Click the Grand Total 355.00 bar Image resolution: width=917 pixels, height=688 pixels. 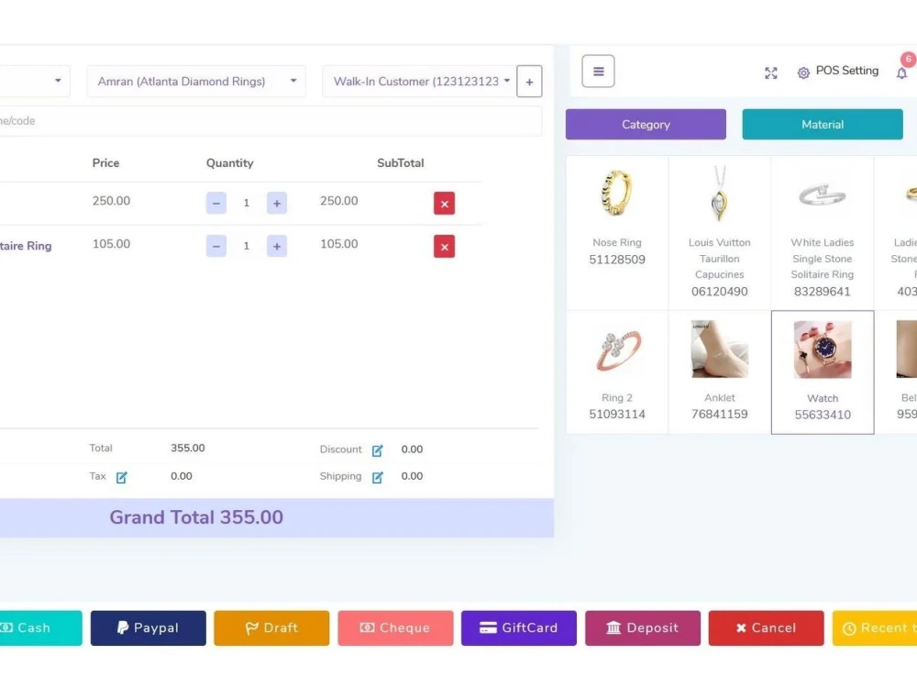[277, 517]
